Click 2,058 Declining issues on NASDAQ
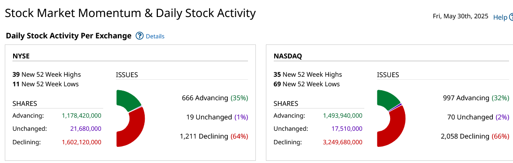The width and height of the screenshot is (513, 163). pos(475,136)
